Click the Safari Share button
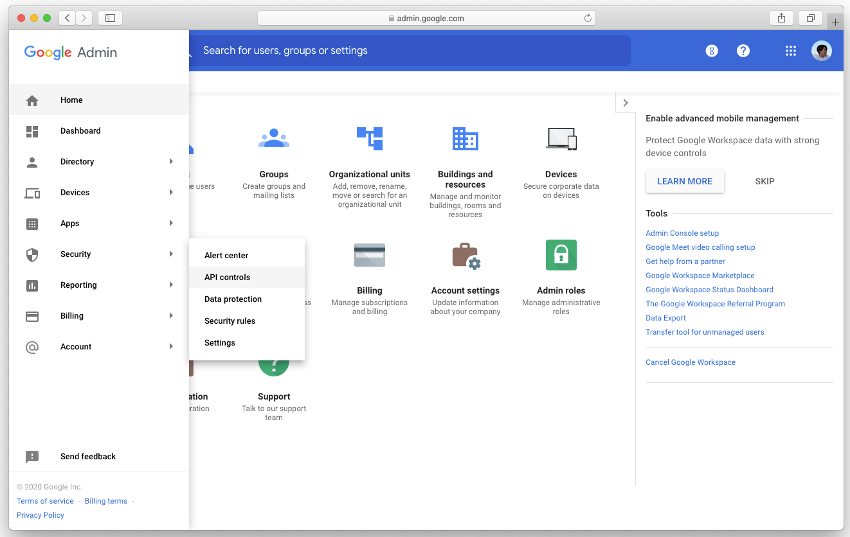 click(782, 18)
